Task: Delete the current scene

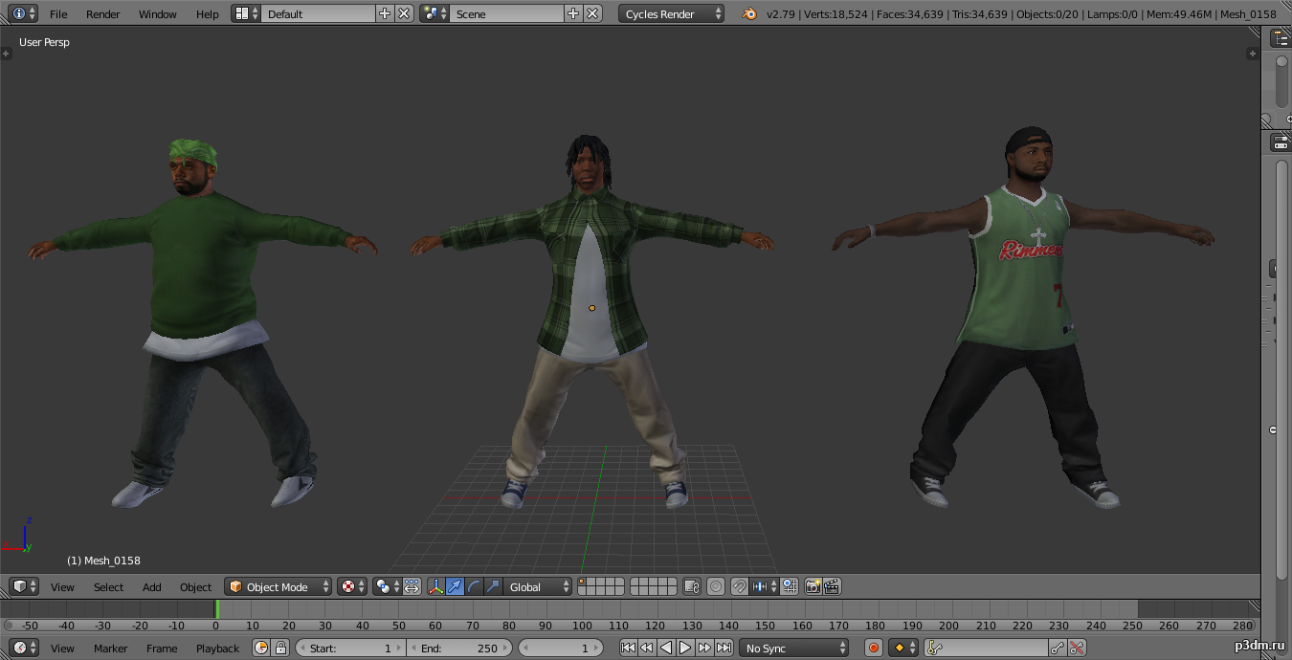Action: [x=592, y=13]
